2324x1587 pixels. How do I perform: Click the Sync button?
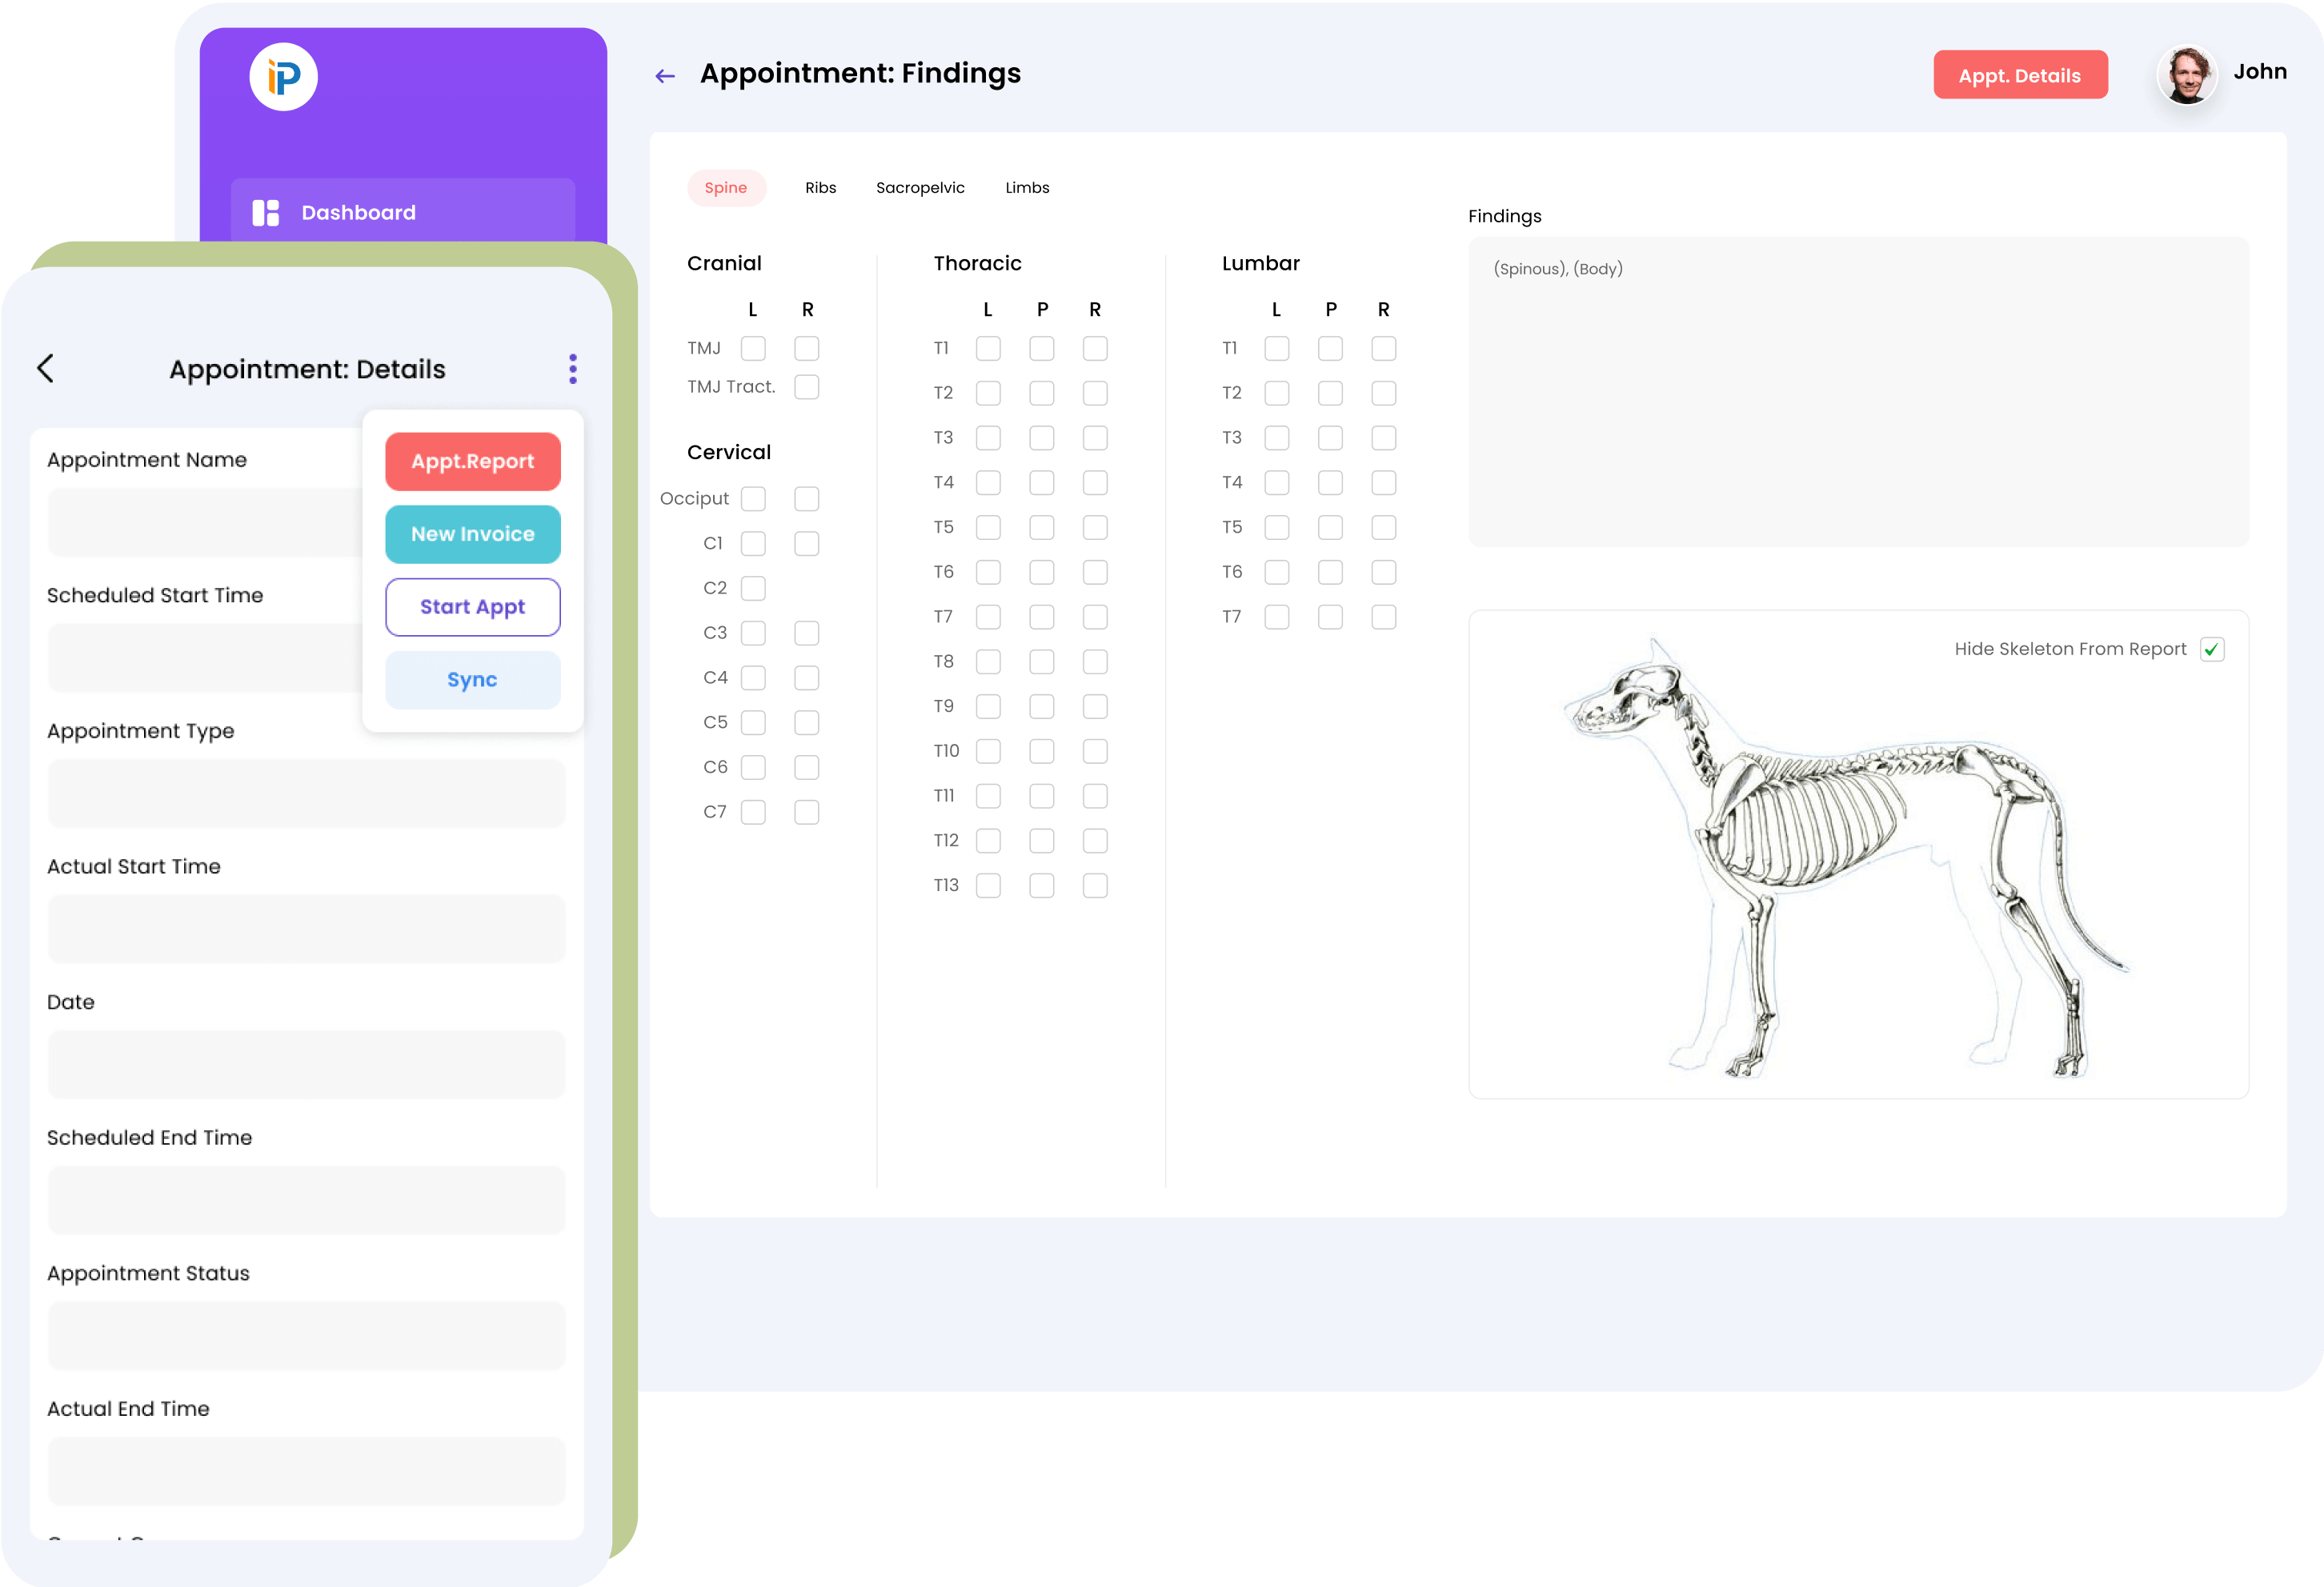pyautogui.click(x=472, y=680)
